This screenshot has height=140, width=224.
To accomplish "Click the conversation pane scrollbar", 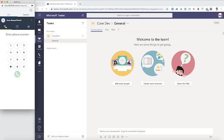I will (223, 33).
